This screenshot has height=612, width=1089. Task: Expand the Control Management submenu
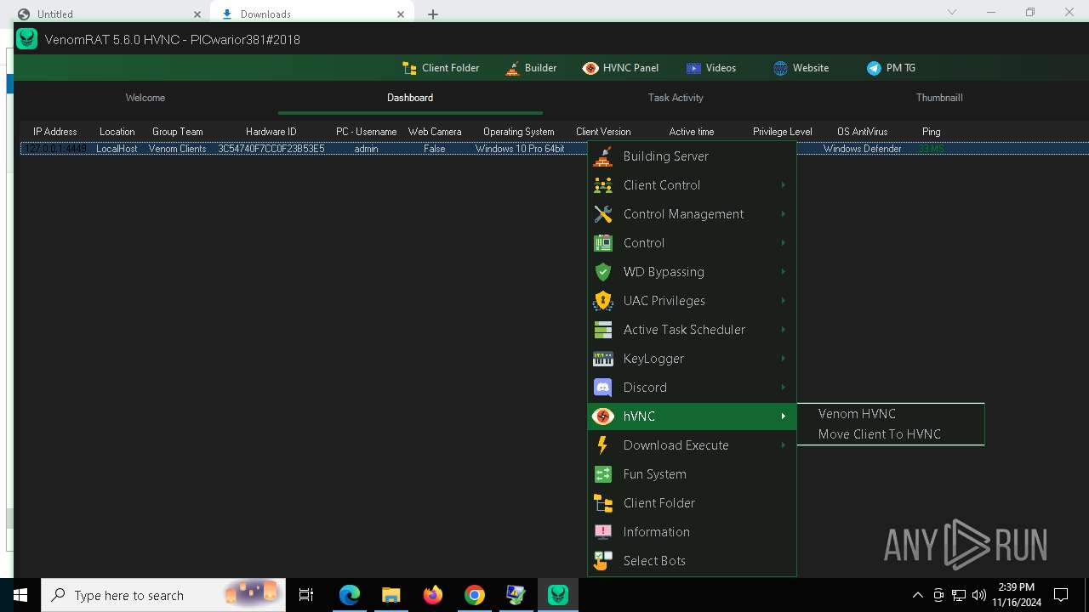pyautogui.click(x=783, y=214)
